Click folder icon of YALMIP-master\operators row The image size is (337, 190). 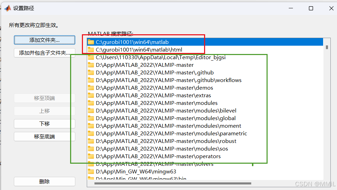pos(91,156)
